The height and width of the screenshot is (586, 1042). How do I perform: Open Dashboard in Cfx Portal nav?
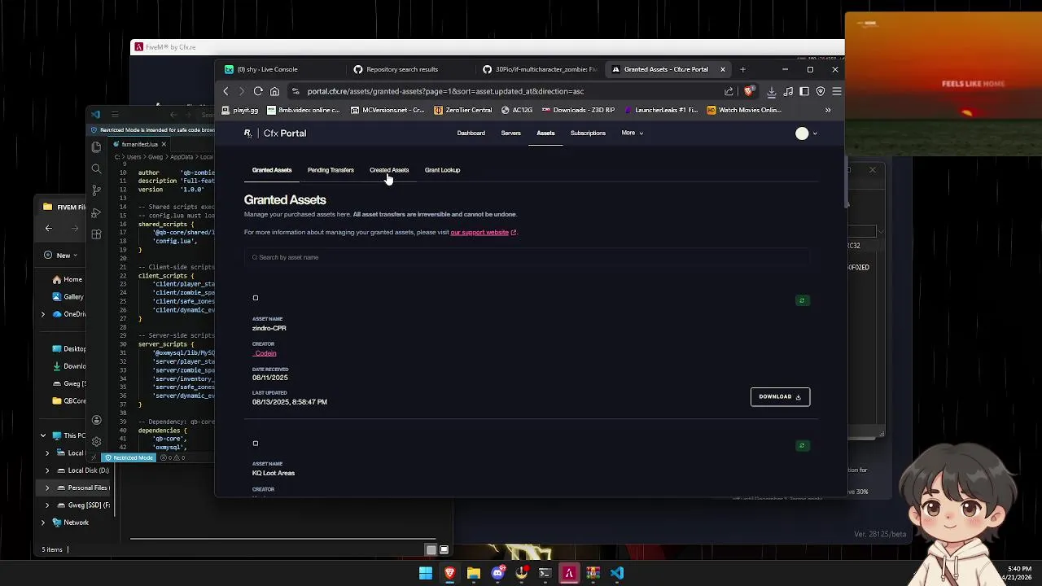(471, 133)
